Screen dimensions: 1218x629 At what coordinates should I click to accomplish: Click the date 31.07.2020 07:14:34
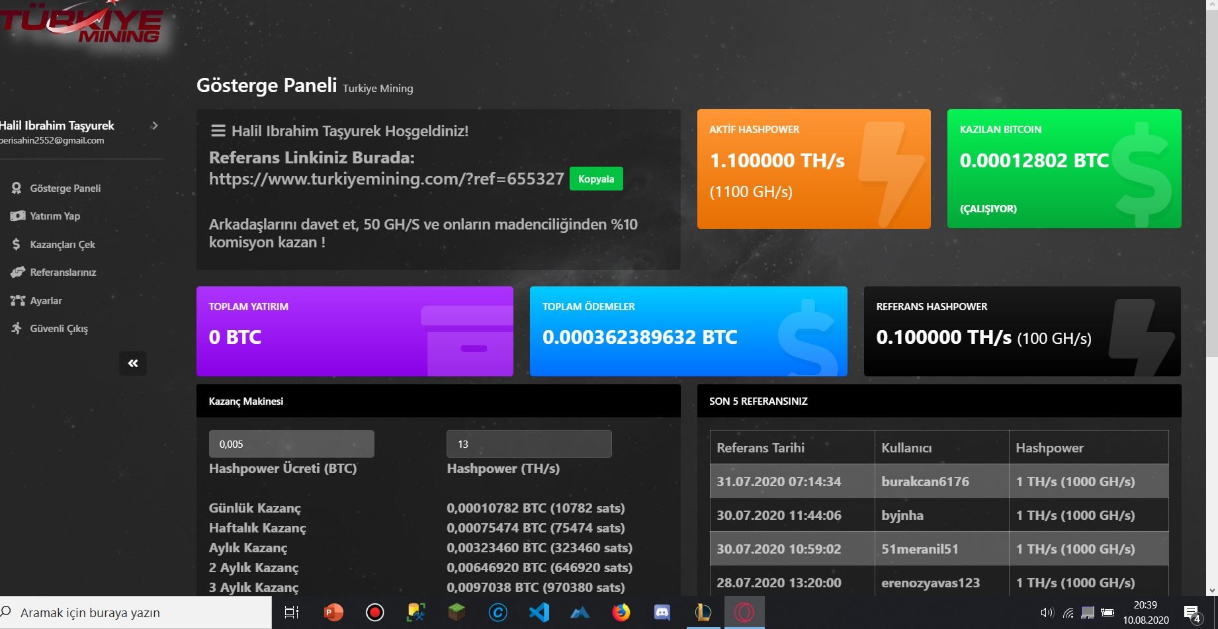point(779,482)
